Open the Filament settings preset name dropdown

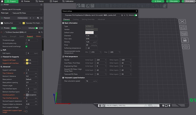[x=92, y=15]
